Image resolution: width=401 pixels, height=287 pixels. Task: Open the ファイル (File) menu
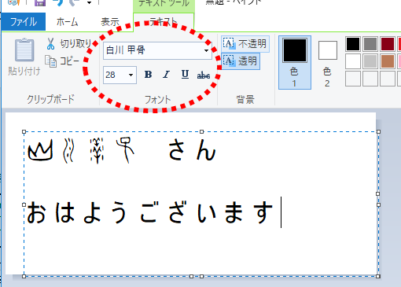24,22
